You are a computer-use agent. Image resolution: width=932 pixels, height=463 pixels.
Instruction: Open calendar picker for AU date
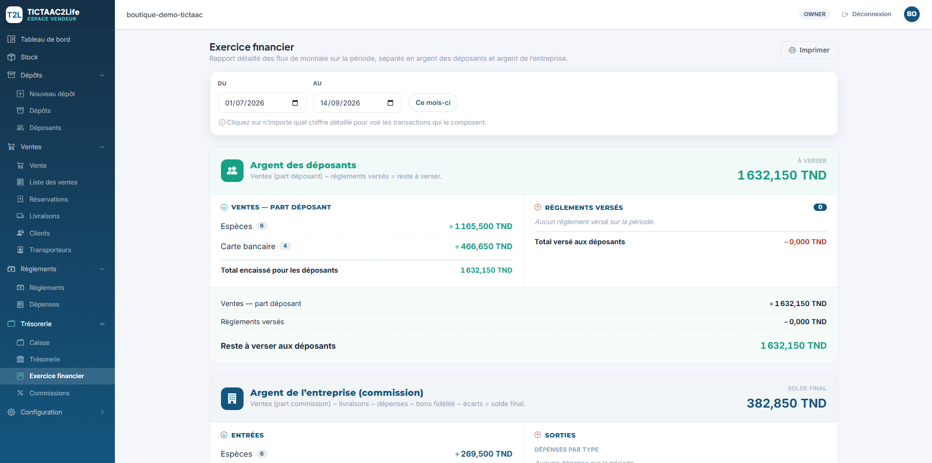coord(390,103)
